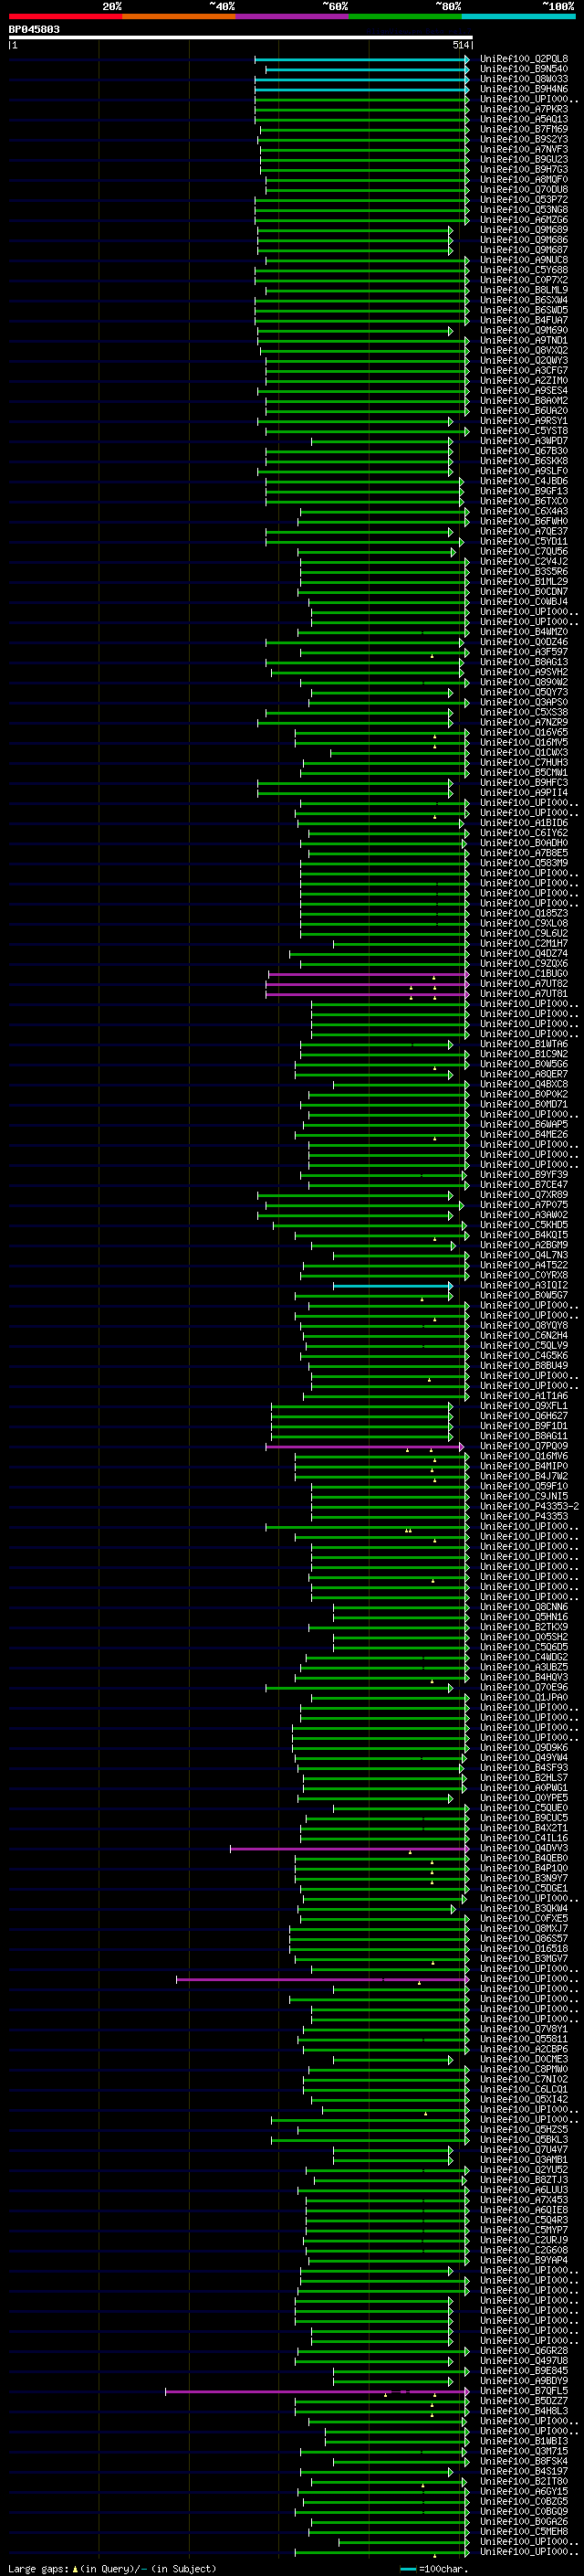
Task: Open the UniRef100_C1BUG0 entry
Action: coord(524,974)
